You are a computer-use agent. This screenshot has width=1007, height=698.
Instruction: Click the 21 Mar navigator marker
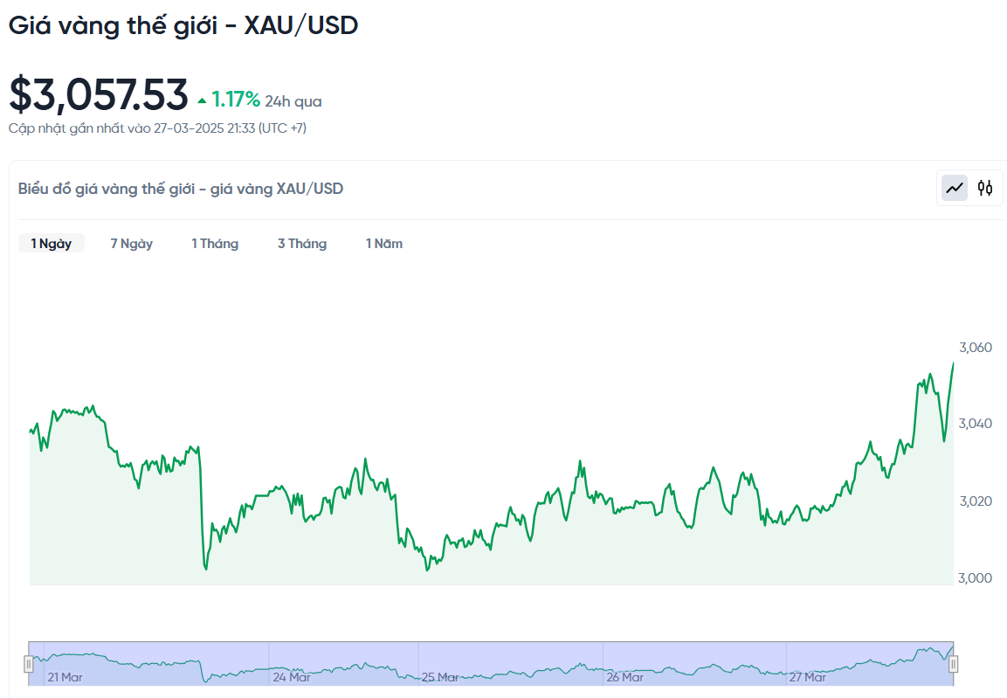click(x=66, y=677)
